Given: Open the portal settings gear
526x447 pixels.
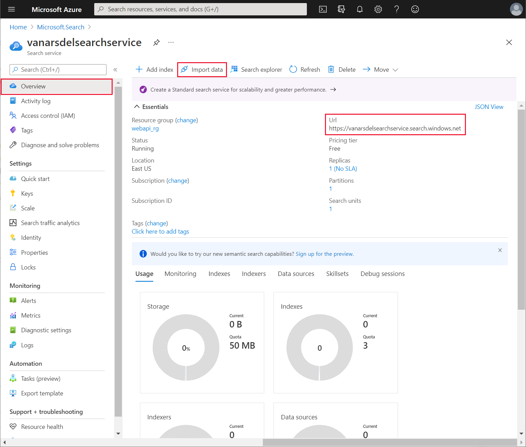Looking at the screenshot, I should (378, 9).
